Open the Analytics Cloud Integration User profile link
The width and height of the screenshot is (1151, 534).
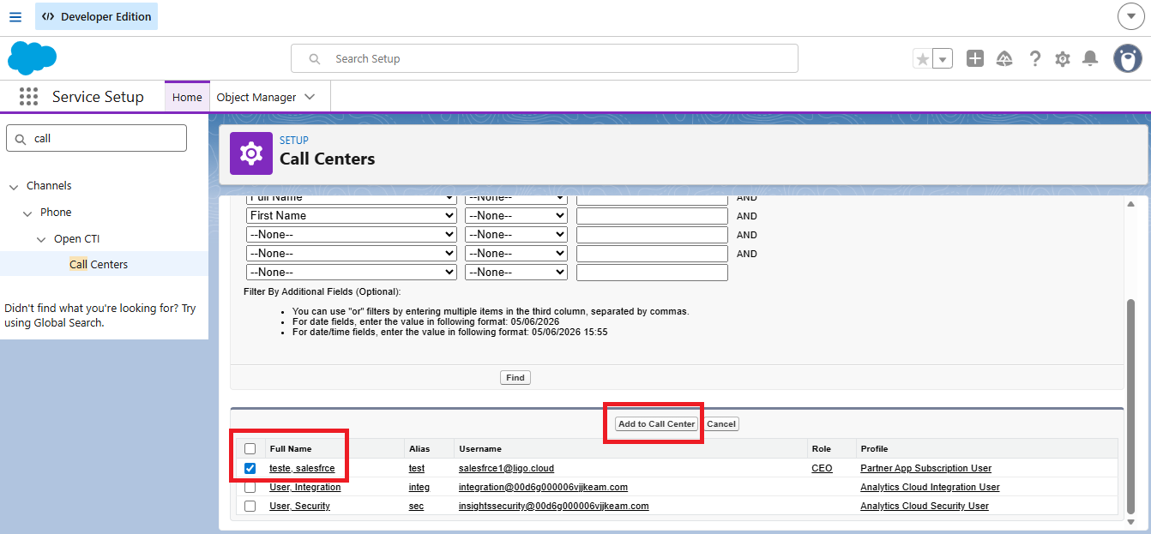pyautogui.click(x=930, y=487)
